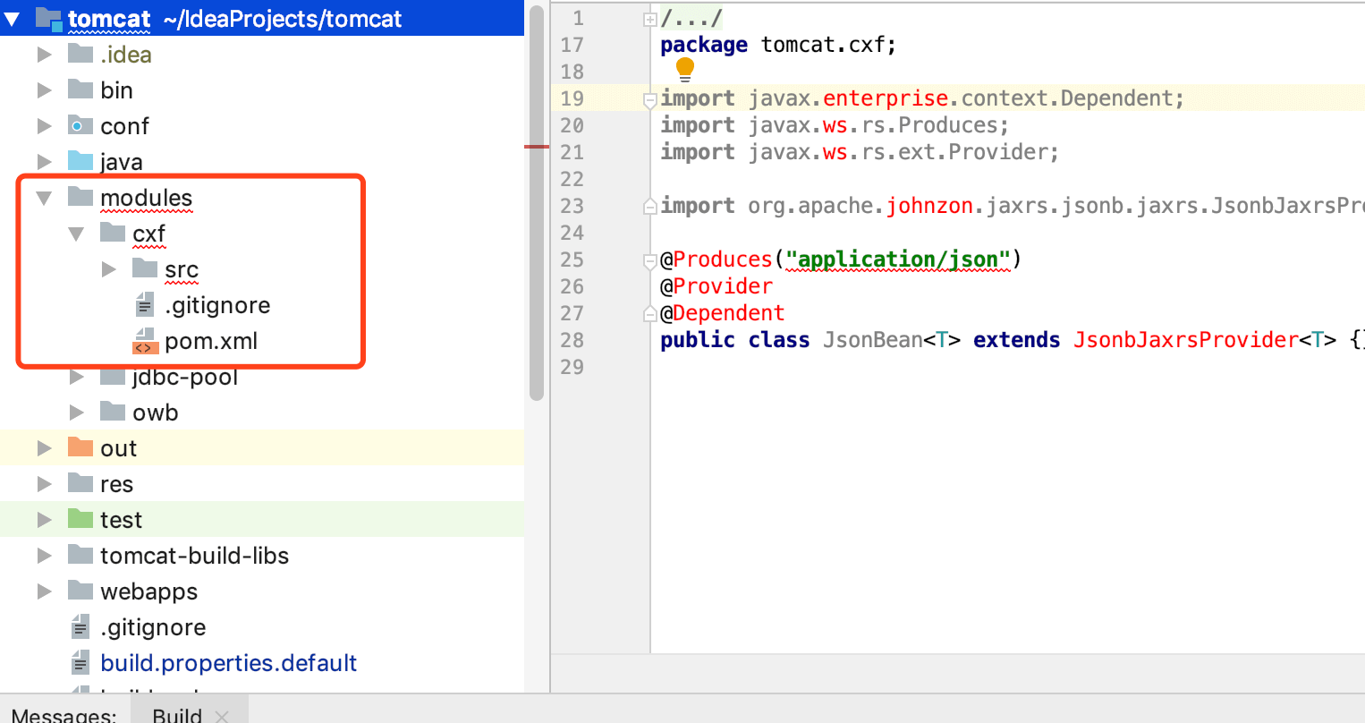
Task: Click the red JsonbJaxrsProvider superclass name
Action: pos(1186,340)
